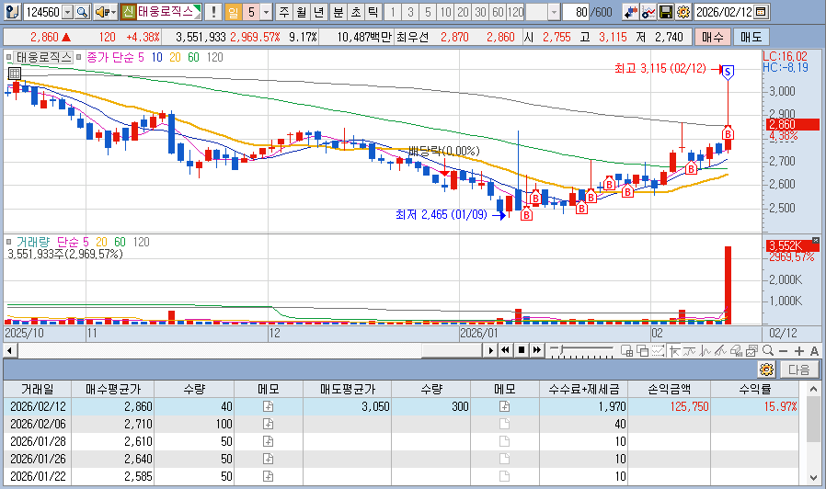Open chart settings gear in the top toolbar
This screenshot has height=489, width=826.
(x=683, y=12)
